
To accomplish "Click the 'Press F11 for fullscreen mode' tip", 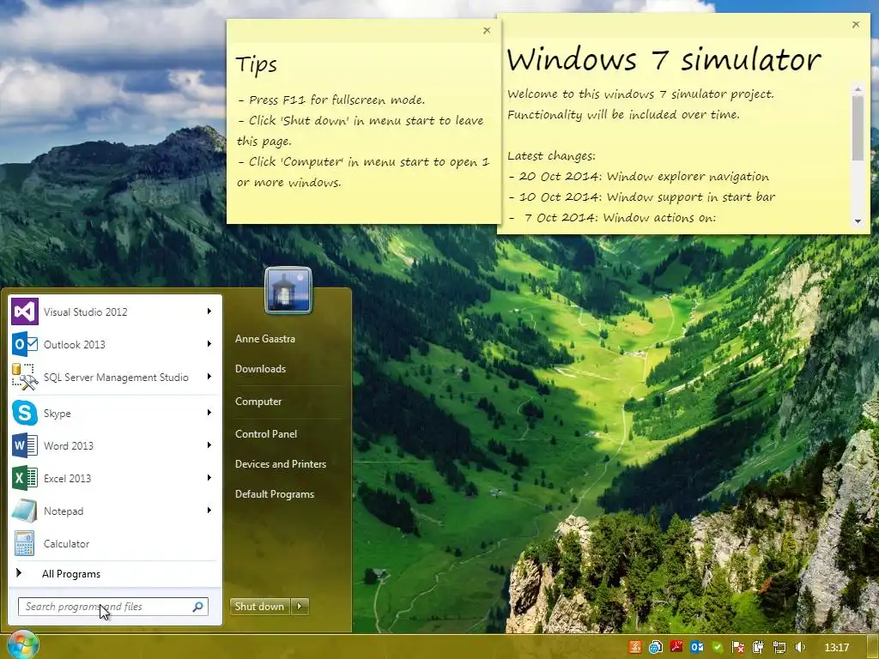I will coord(331,100).
